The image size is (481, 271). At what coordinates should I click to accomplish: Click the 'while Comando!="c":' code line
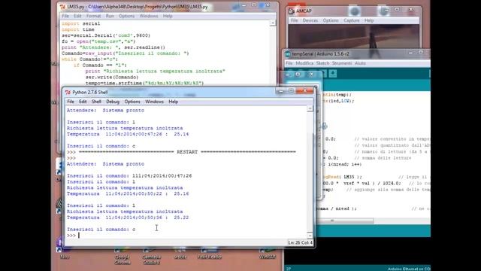[89, 59]
